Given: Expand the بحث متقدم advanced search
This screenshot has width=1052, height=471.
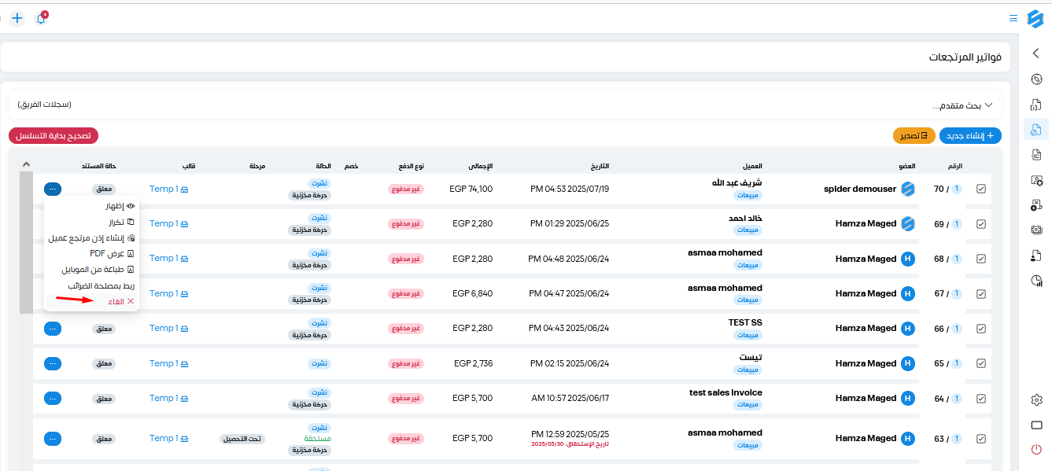Looking at the screenshot, I should (962, 105).
